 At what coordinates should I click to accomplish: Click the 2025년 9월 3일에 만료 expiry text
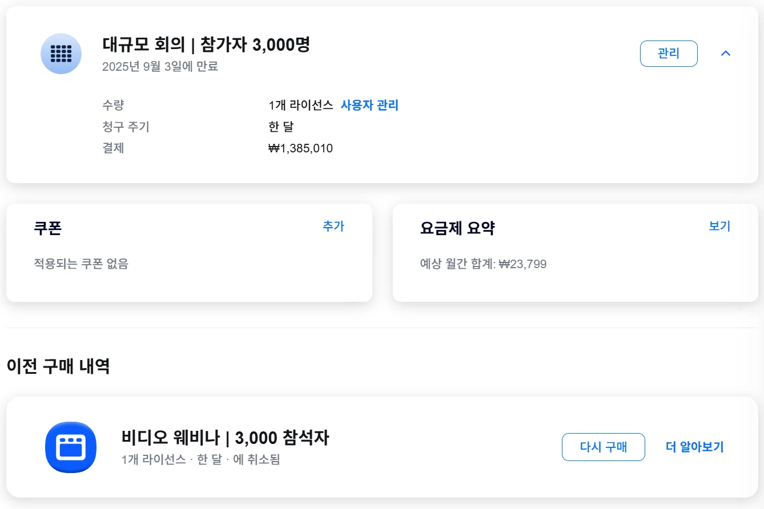point(160,66)
